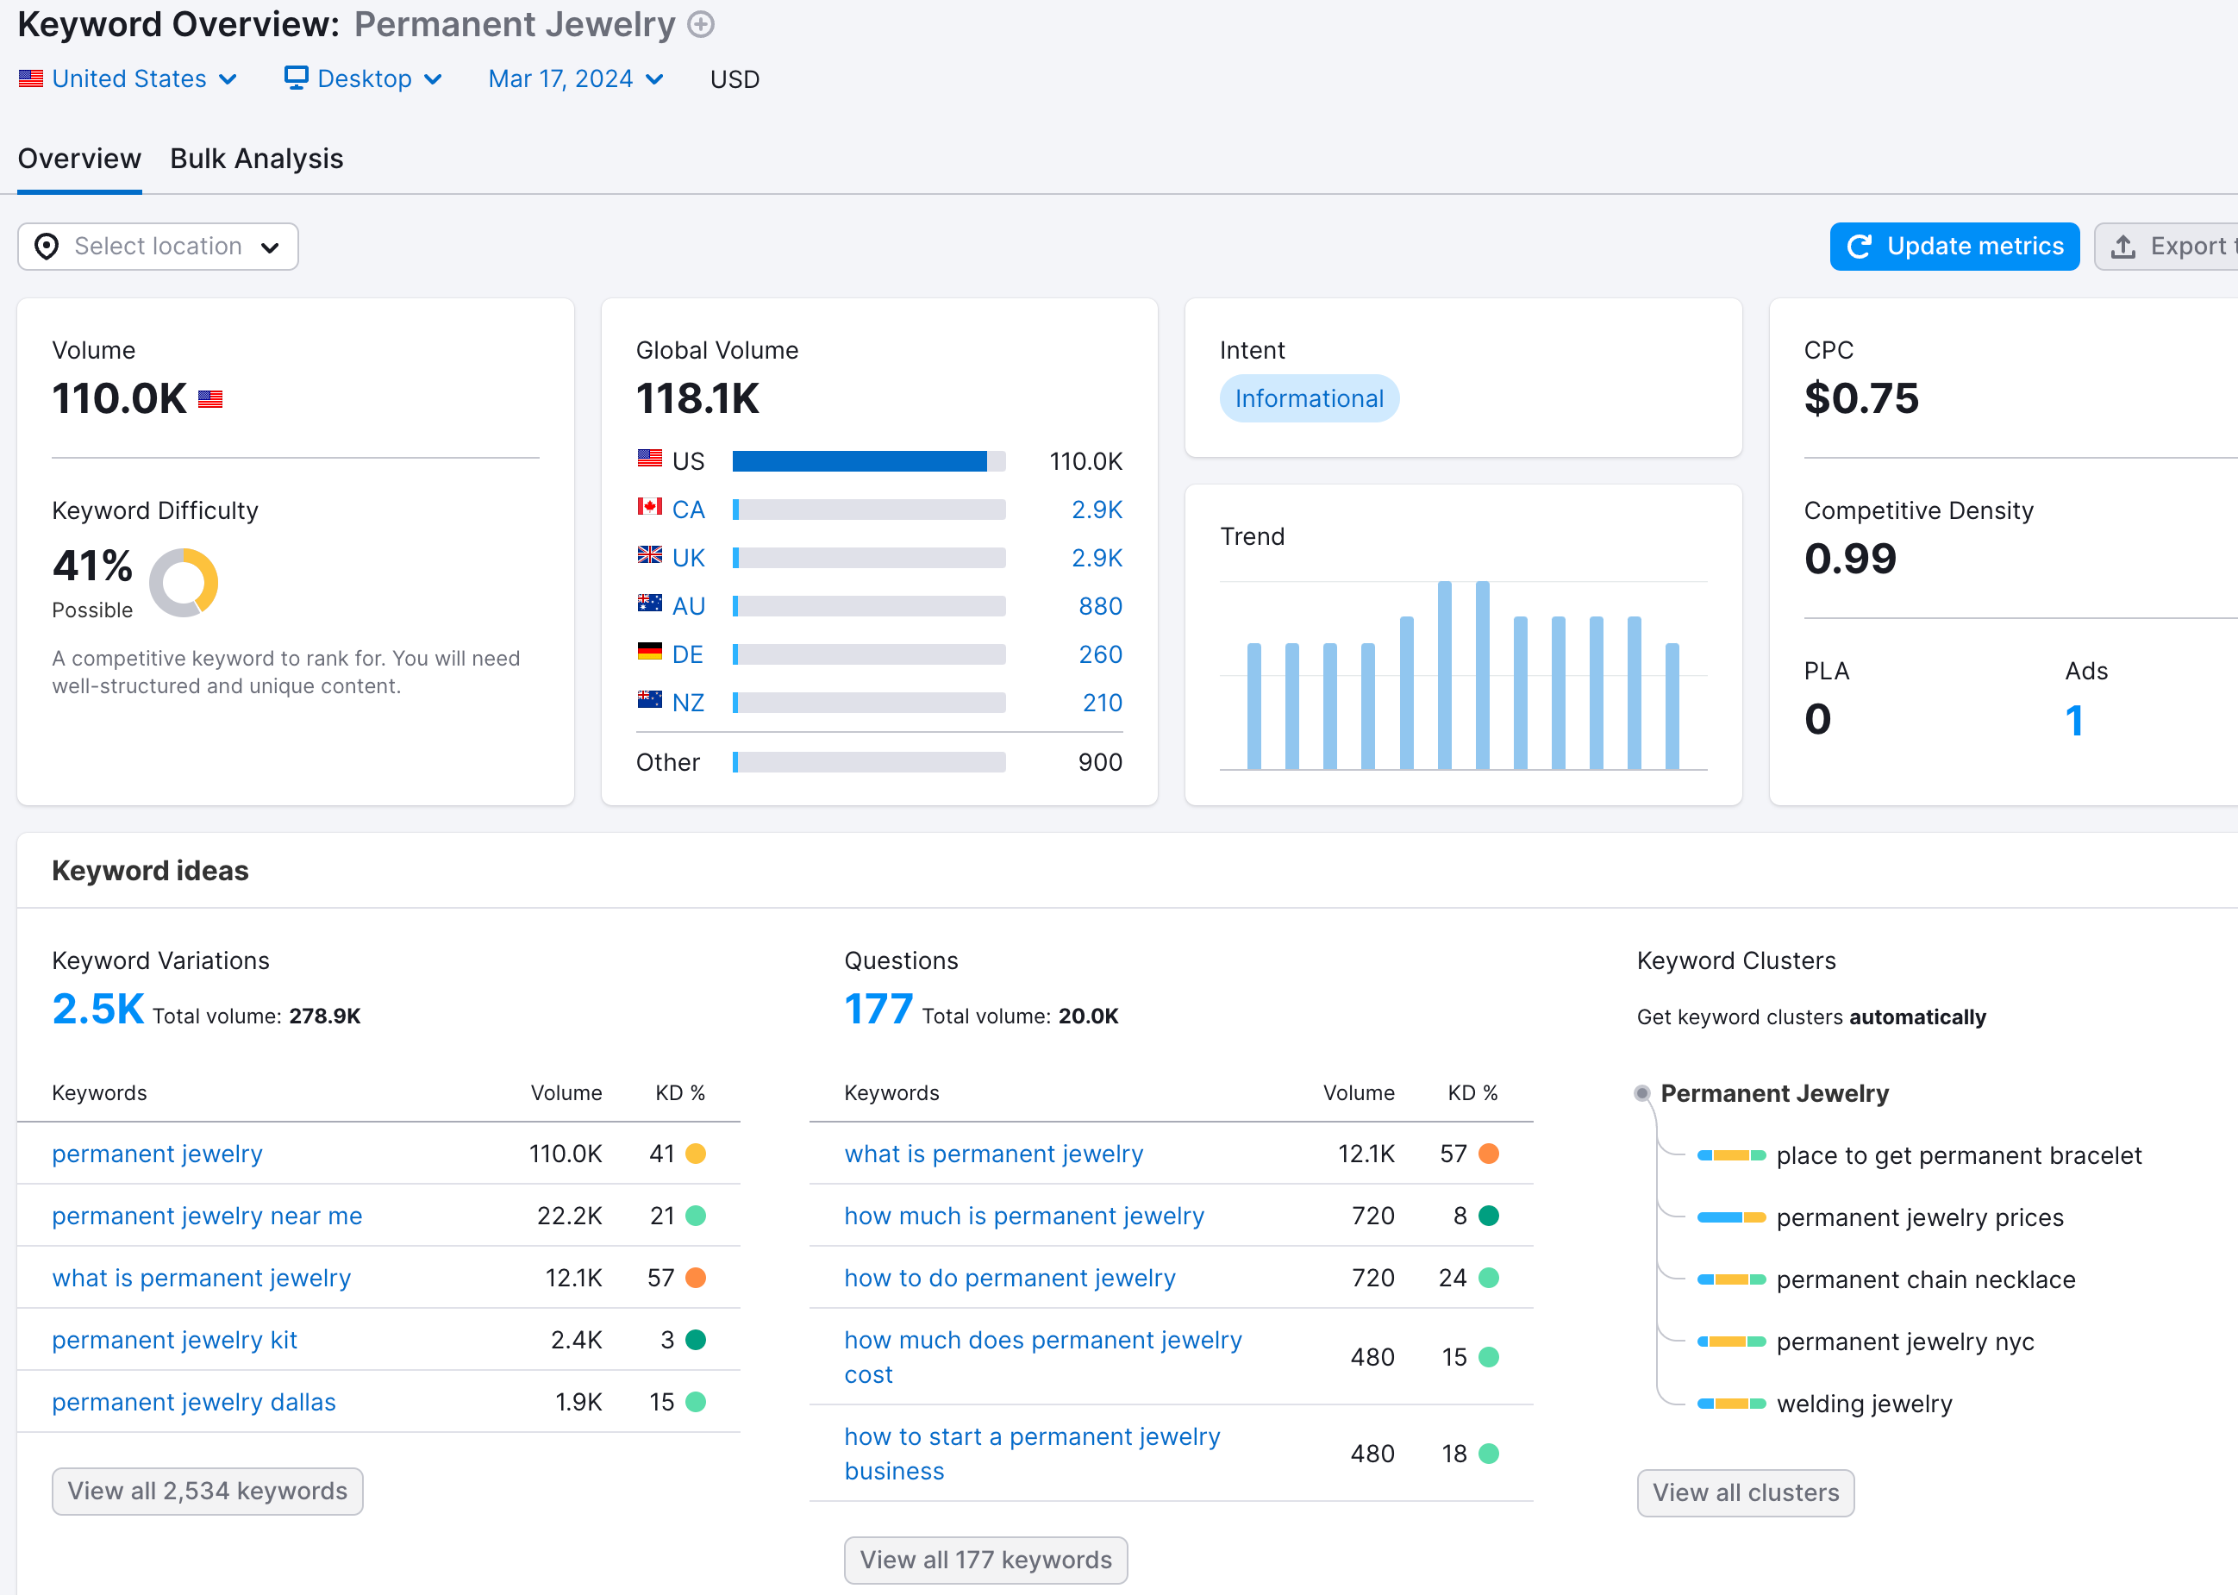Select the Permanent Jewelry cluster root node

1773,1093
